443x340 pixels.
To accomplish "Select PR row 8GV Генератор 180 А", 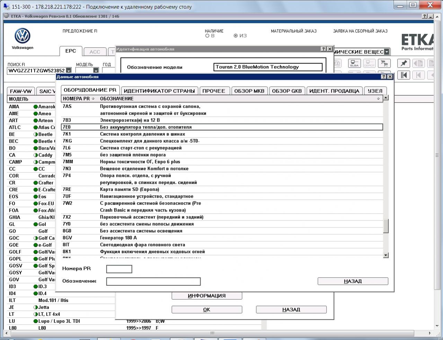I will point(222,238).
